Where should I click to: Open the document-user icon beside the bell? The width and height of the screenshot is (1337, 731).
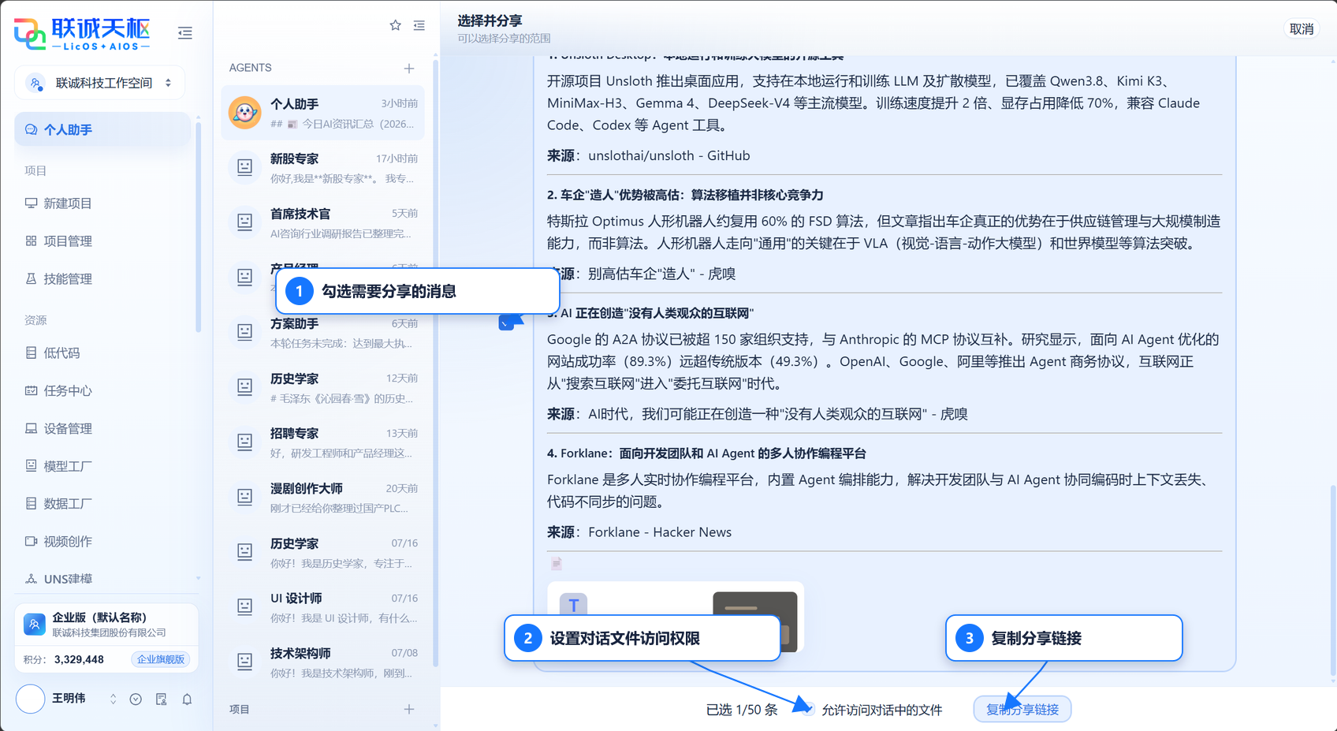pos(162,699)
